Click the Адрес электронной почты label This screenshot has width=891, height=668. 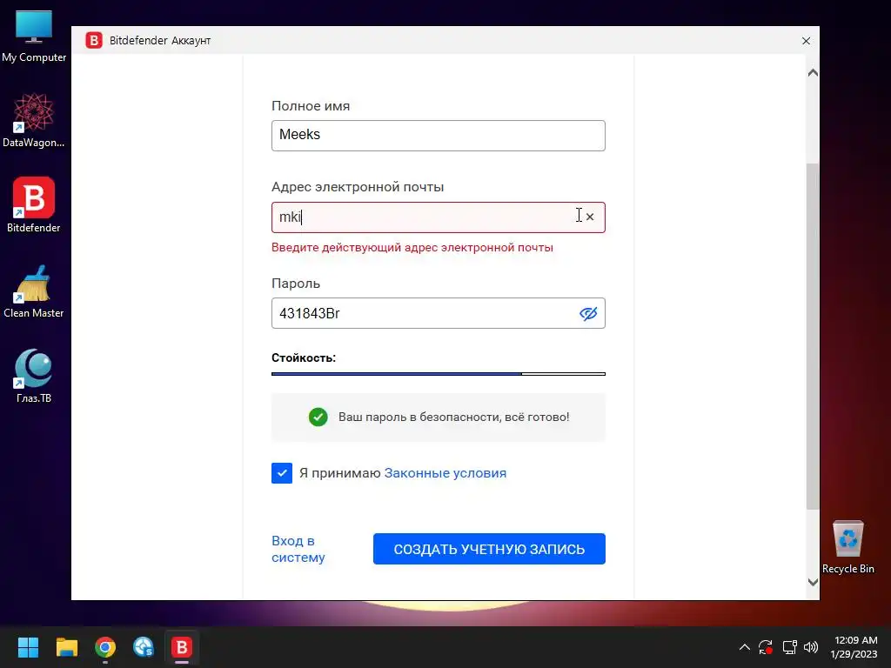[358, 187]
